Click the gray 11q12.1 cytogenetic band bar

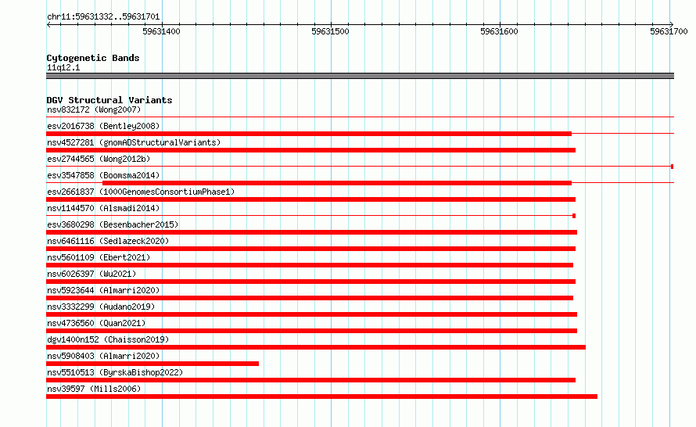360,76
